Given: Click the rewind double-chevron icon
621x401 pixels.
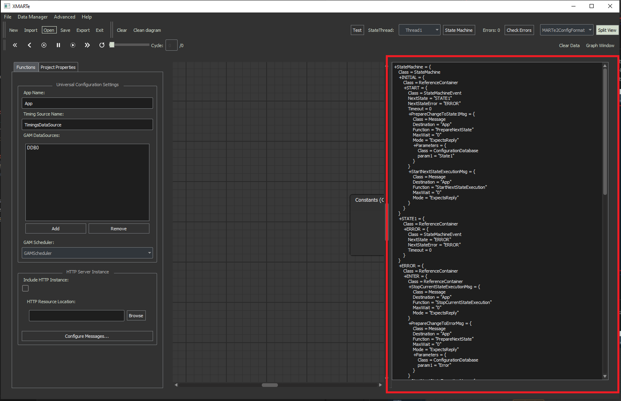Looking at the screenshot, I should 15,45.
